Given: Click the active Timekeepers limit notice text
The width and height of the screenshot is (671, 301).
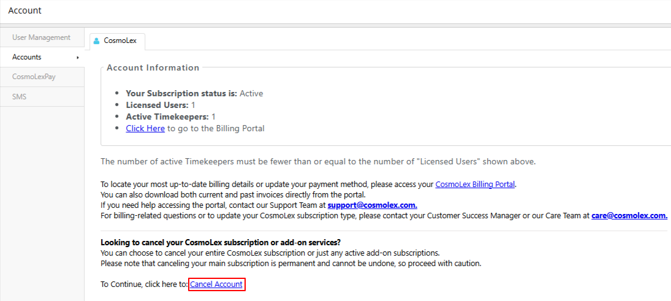Looking at the screenshot, I should point(318,162).
